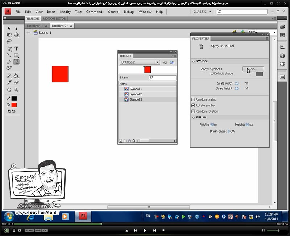This screenshot has height=236, width=290.
Task: Choose the Line tool
Action: (x=9, y=55)
